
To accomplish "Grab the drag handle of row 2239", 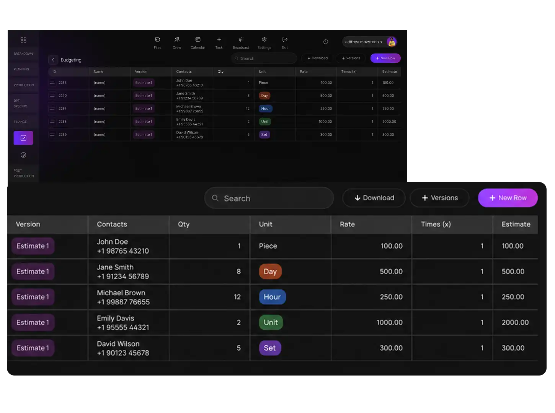I will pyautogui.click(x=52, y=135).
